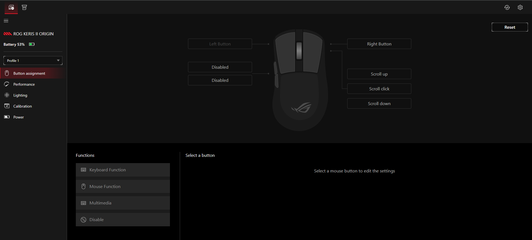Click the Select a button heading
This screenshot has width=532, height=240.
pos(200,155)
